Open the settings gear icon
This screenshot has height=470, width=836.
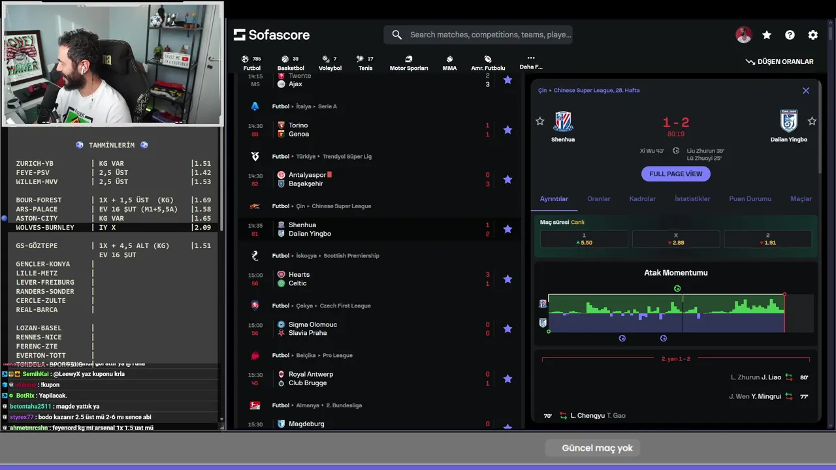(x=812, y=35)
